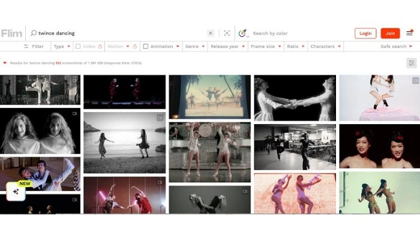This screenshot has width=420, height=240.
Task: Open the Characters filter menu
Action: point(325,46)
